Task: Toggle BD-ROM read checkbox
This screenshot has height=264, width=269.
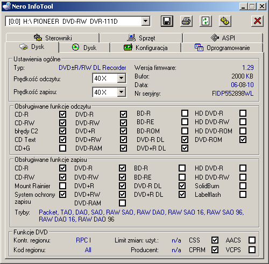Action: click(185, 131)
